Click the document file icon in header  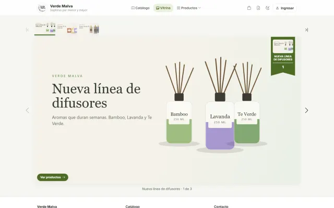tap(258, 8)
